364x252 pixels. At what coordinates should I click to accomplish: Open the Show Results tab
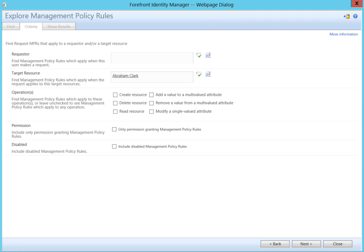pos(59,27)
